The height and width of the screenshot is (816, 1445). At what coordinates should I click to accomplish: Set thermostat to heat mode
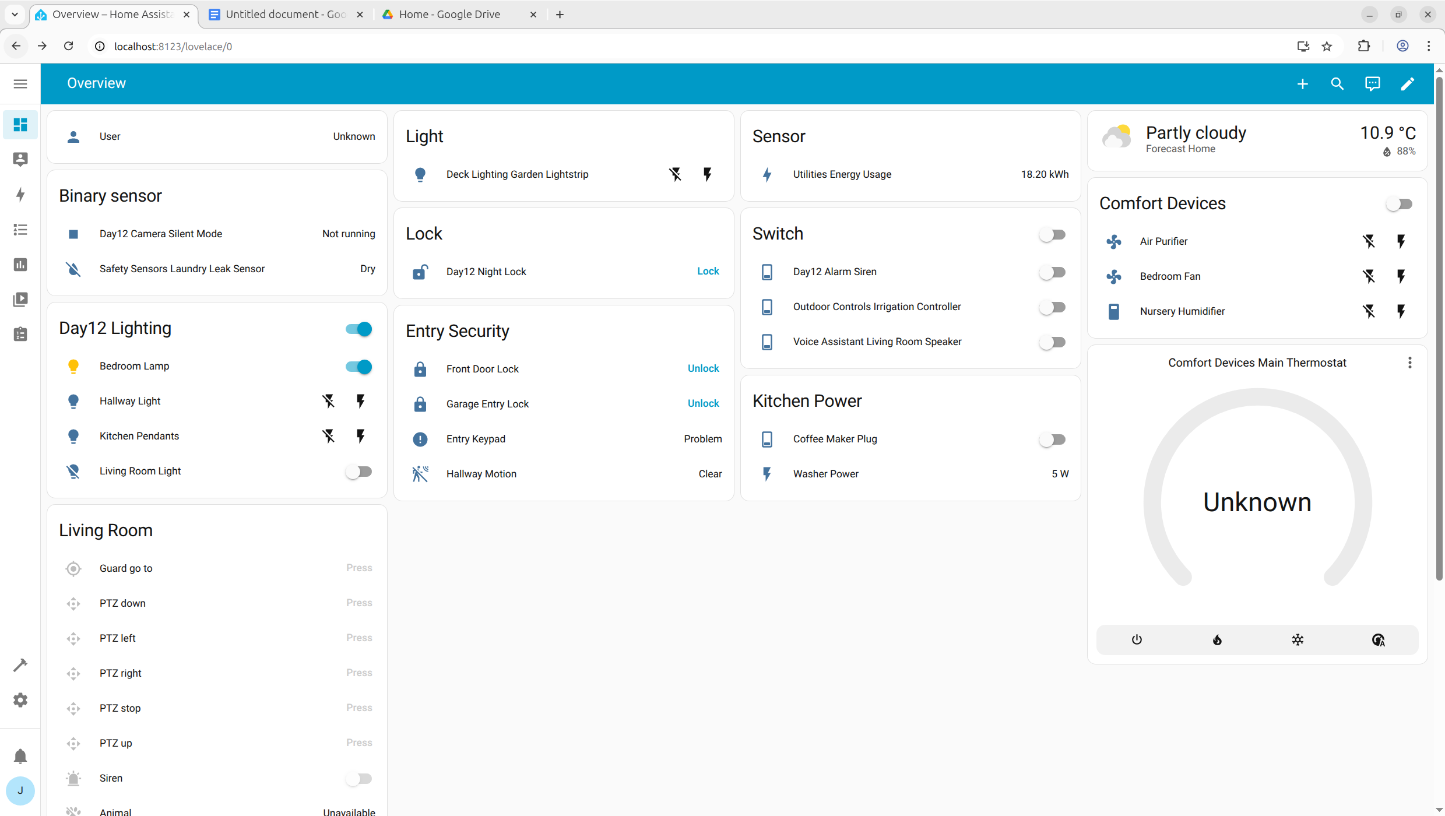click(1217, 640)
